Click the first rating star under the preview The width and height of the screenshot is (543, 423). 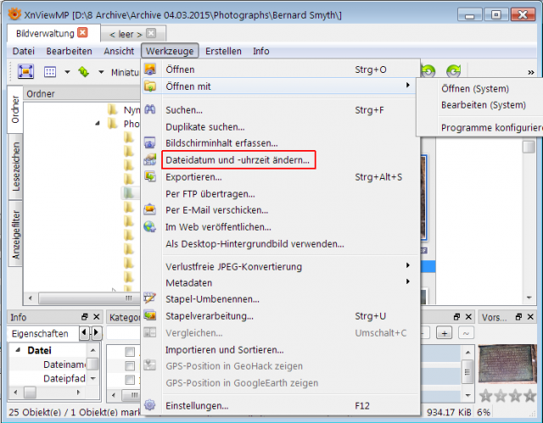click(485, 395)
